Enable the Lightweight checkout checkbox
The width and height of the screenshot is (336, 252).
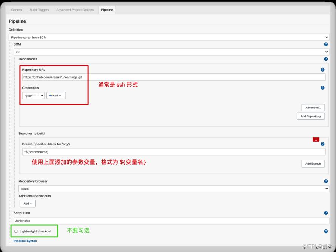click(x=16, y=231)
